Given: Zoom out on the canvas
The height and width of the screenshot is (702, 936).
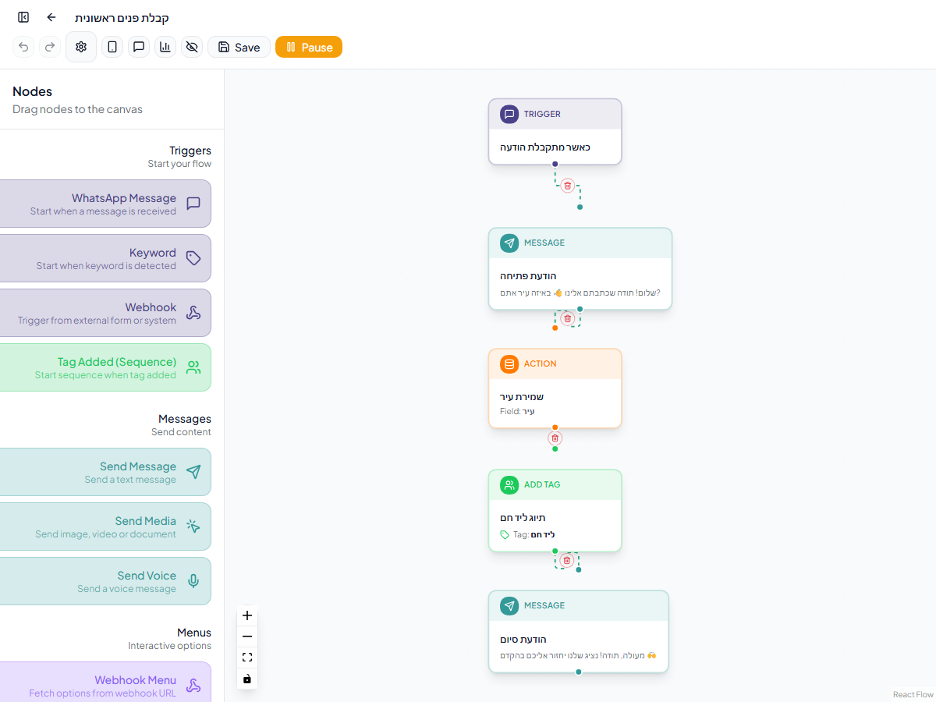Looking at the screenshot, I should pyautogui.click(x=247, y=636).
